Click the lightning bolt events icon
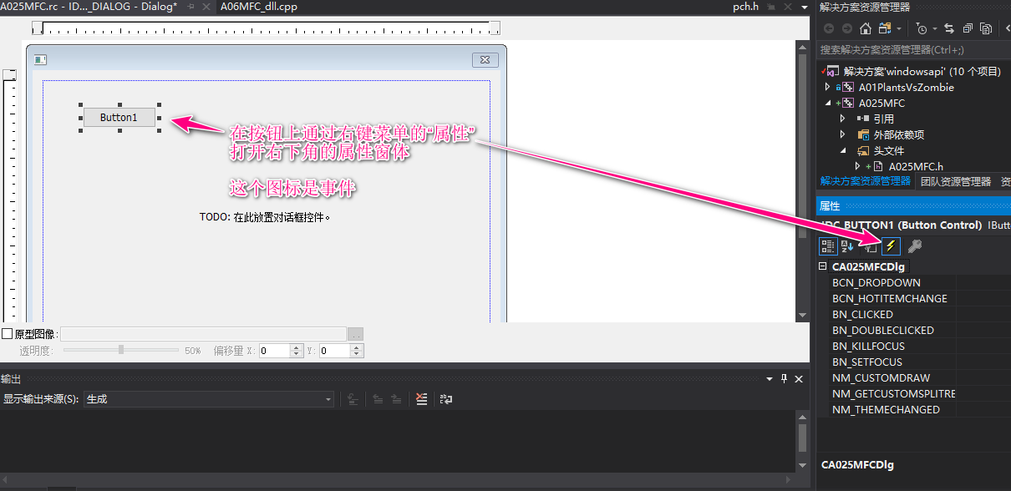The width and height of the screenshot is (1011, 491). point(892,246)
